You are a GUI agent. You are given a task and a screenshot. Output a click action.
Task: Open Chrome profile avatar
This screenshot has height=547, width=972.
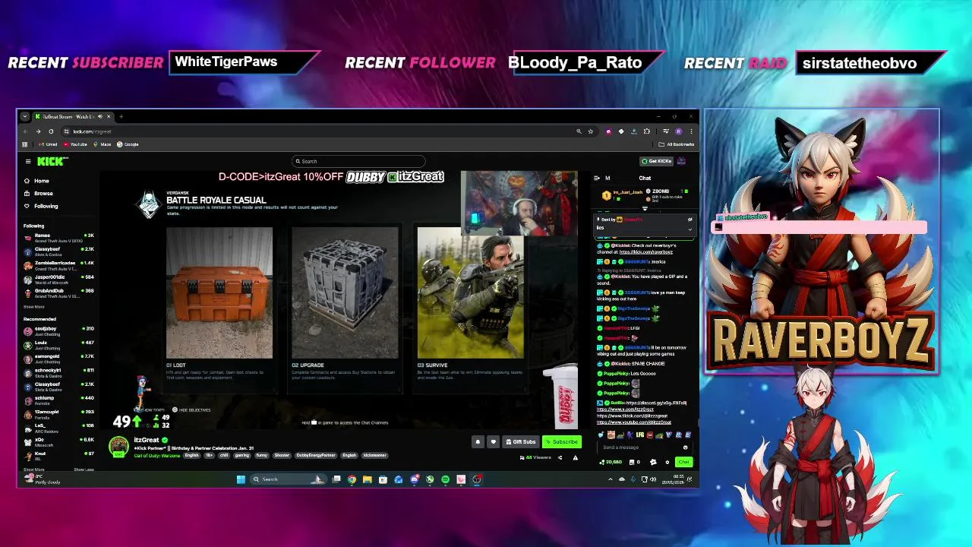pos(678,131)
